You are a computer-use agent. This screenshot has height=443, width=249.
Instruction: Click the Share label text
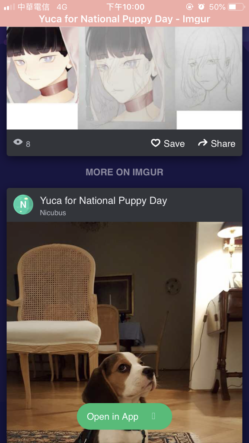click(x=223, y=144)
